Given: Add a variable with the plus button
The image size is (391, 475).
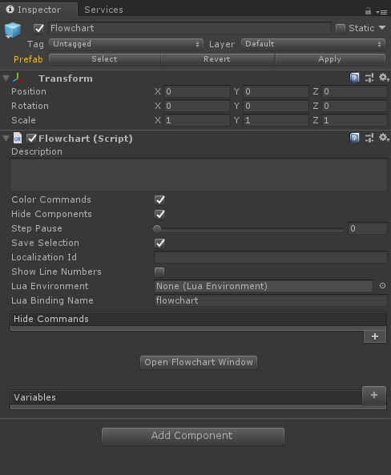Looking at the screenshot, I should click(374, 395).
